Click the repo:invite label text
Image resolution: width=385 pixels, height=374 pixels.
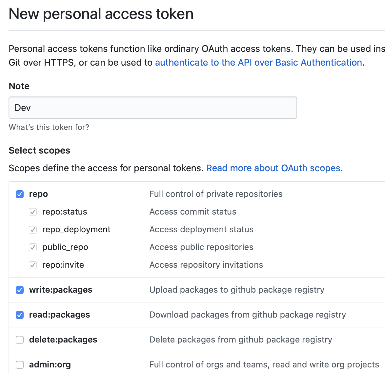[63, 265]
